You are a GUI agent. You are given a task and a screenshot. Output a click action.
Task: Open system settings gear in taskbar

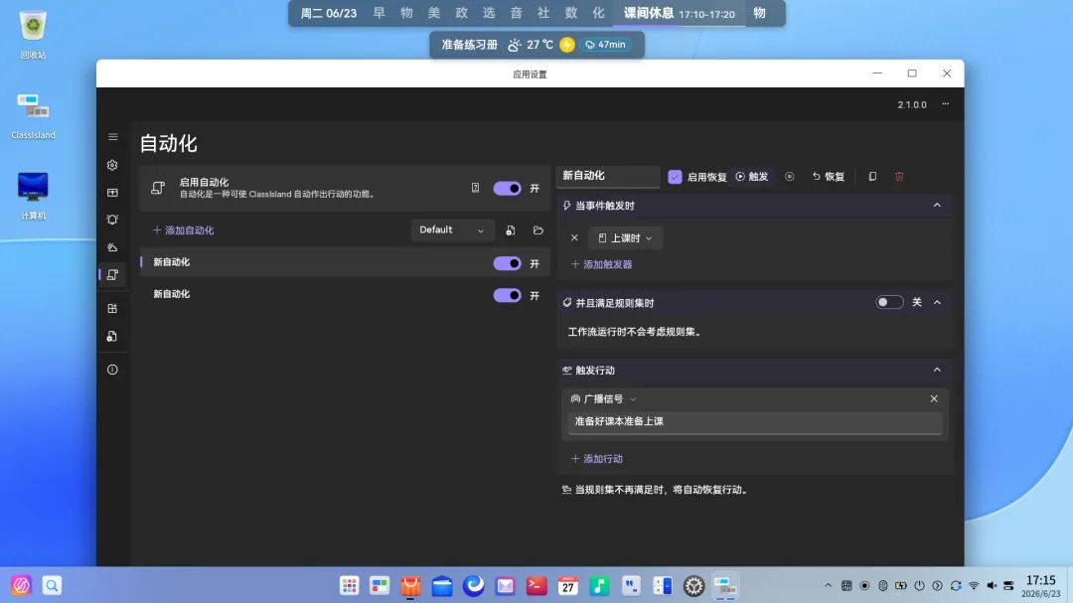693,586
